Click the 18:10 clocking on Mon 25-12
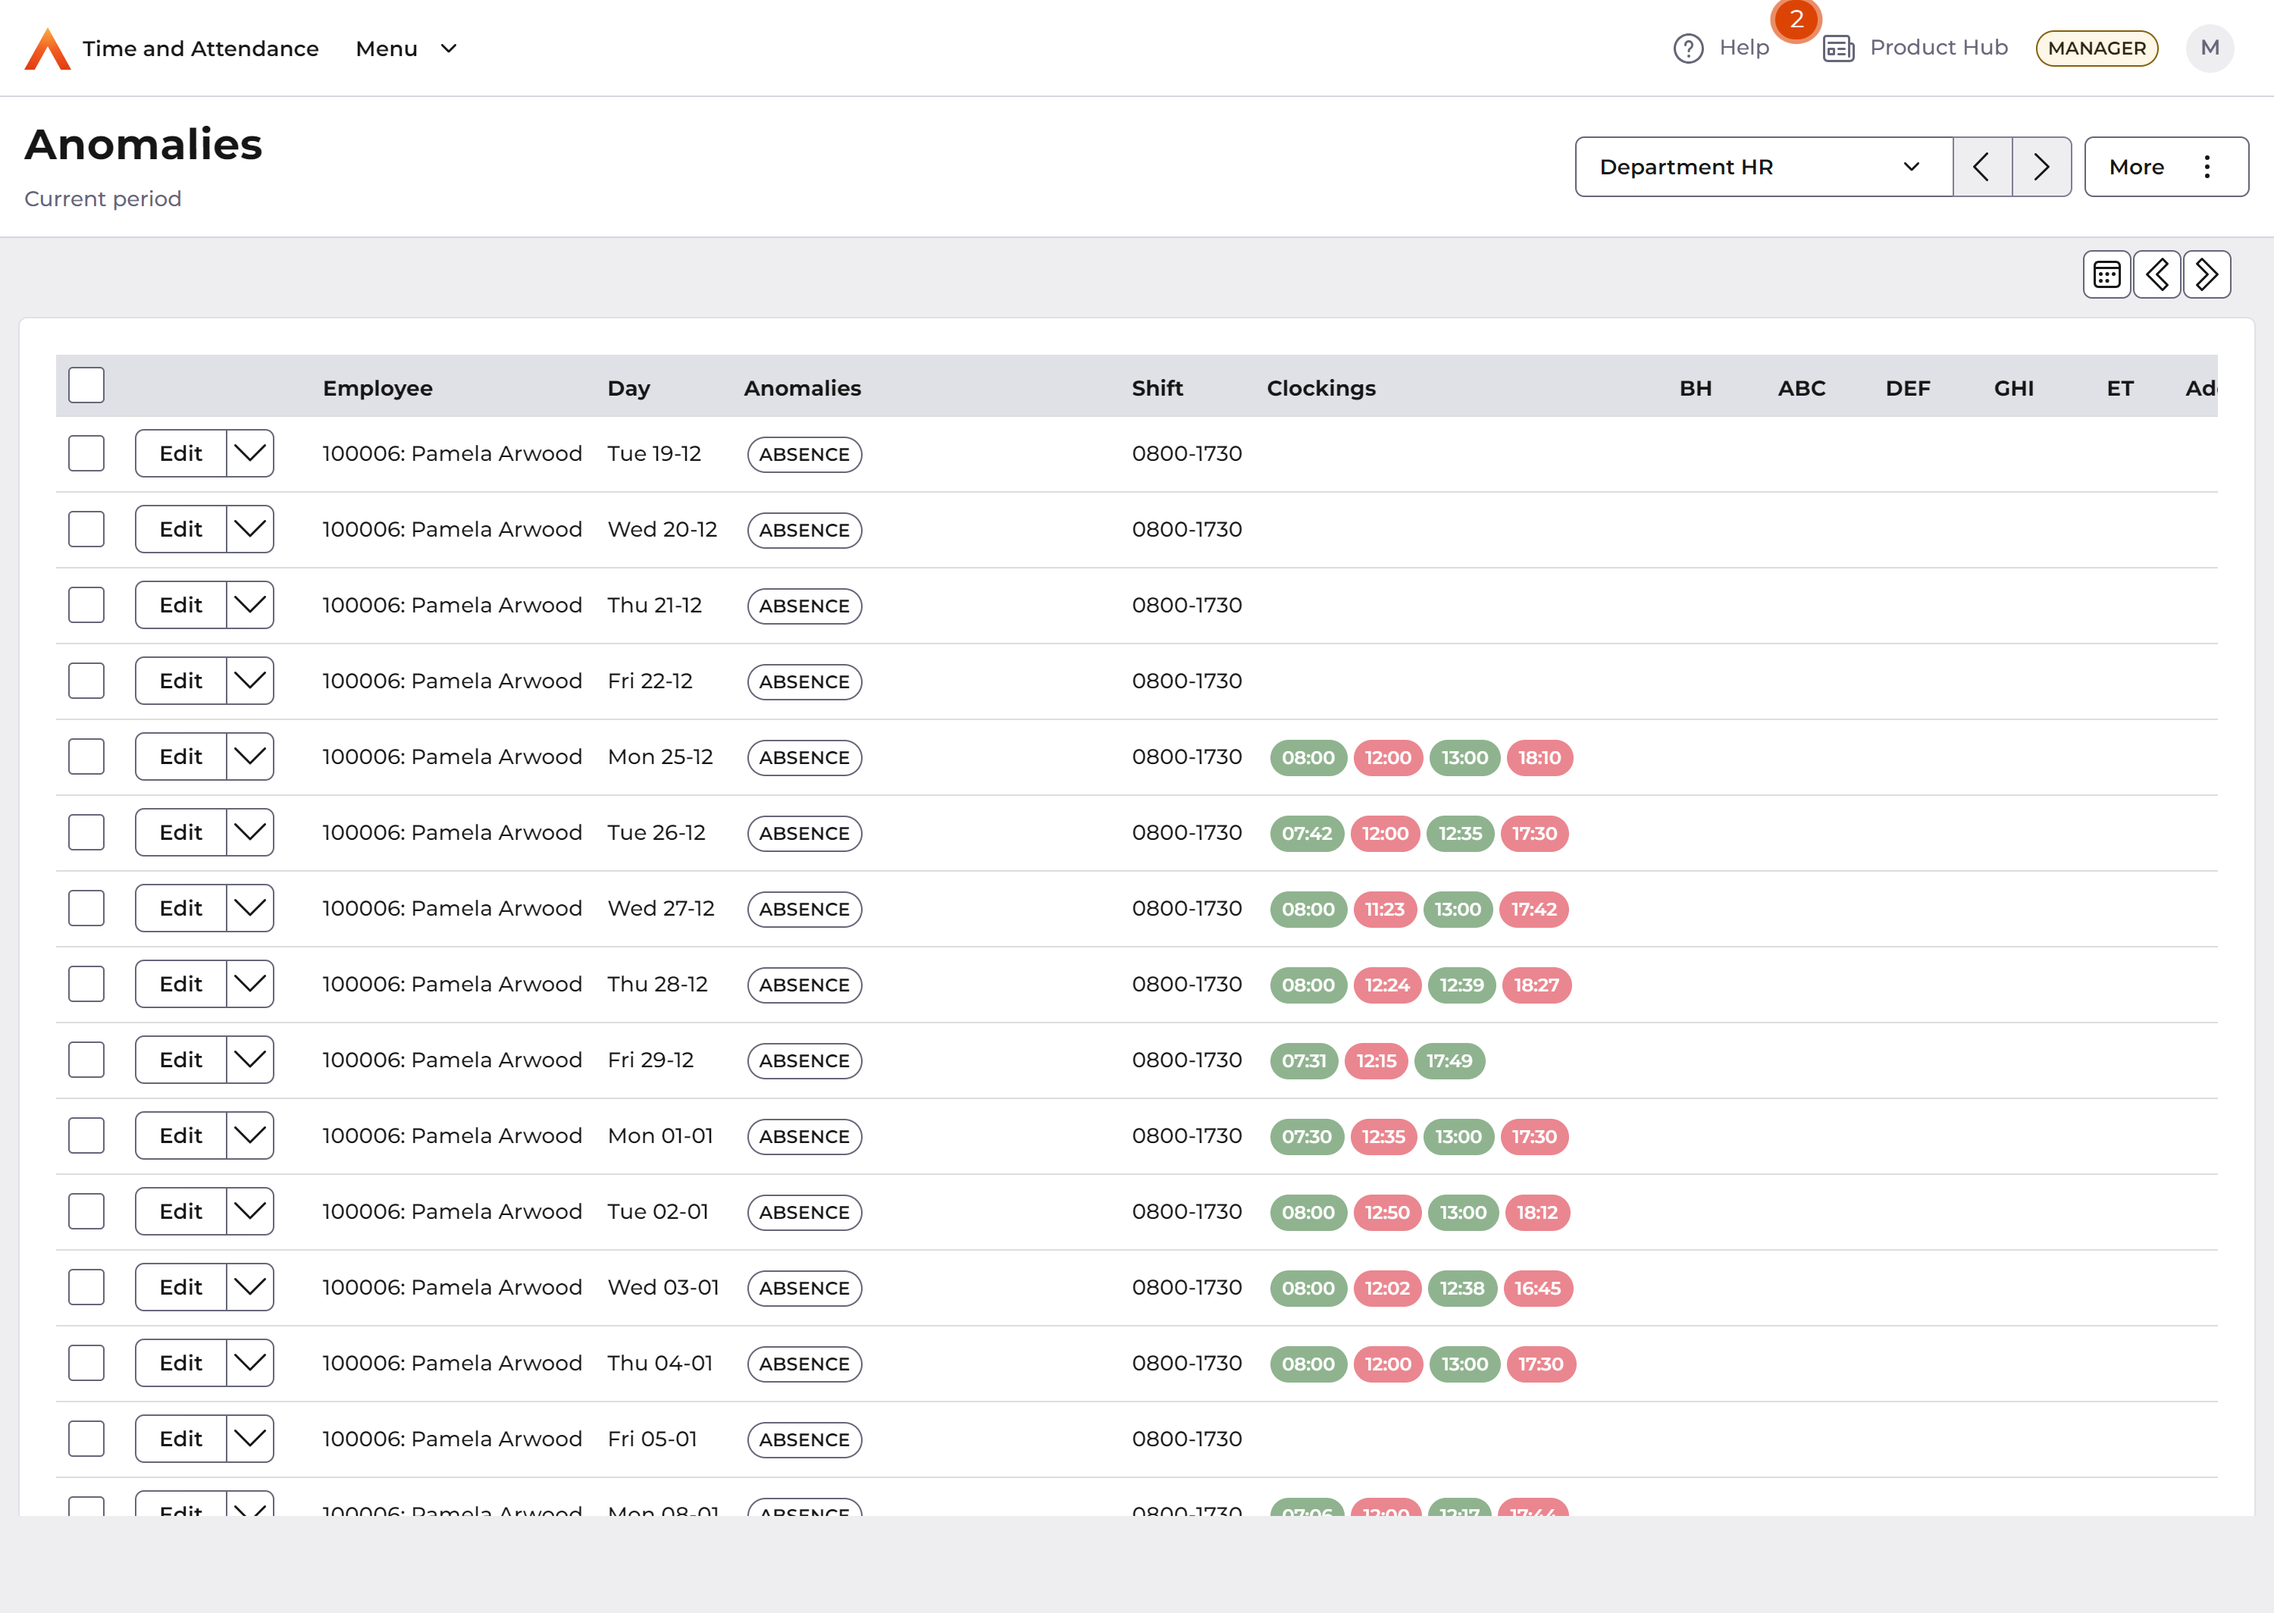 coord(1539,758)
